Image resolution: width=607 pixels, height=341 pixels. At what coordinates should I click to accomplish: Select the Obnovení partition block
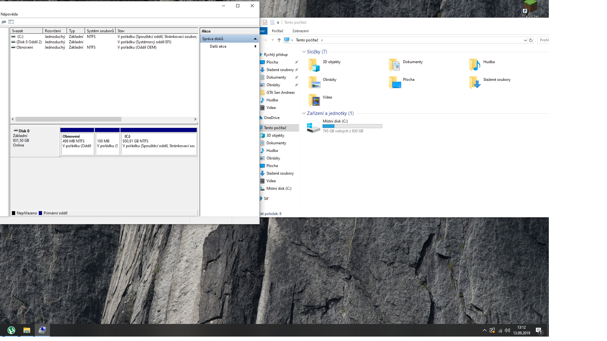(x=77, y=143)
